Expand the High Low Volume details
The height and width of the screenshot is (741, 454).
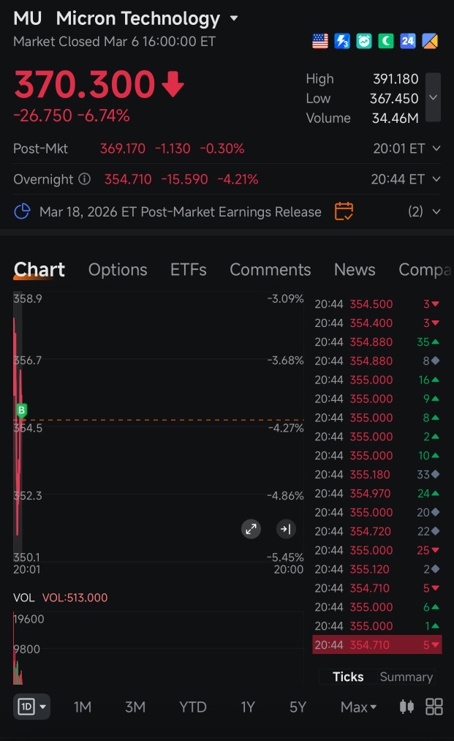tap(434, 97)
